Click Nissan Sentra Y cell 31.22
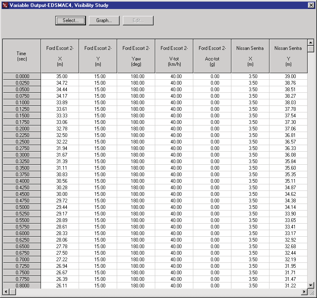The height and width of the screenshot is (298, 317). pyautogui.click(x=288, y=285)
